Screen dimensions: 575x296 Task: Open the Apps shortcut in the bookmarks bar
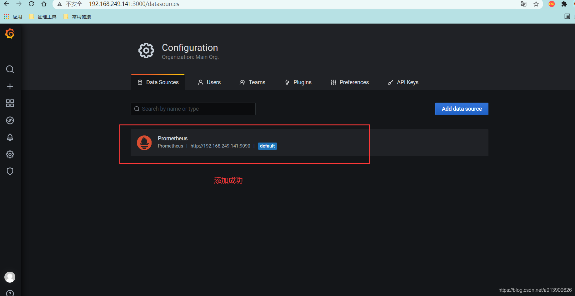[13, 17]
